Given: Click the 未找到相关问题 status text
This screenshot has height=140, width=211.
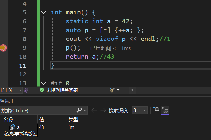Looking at the screenshot, I should (x=62, y=90).
